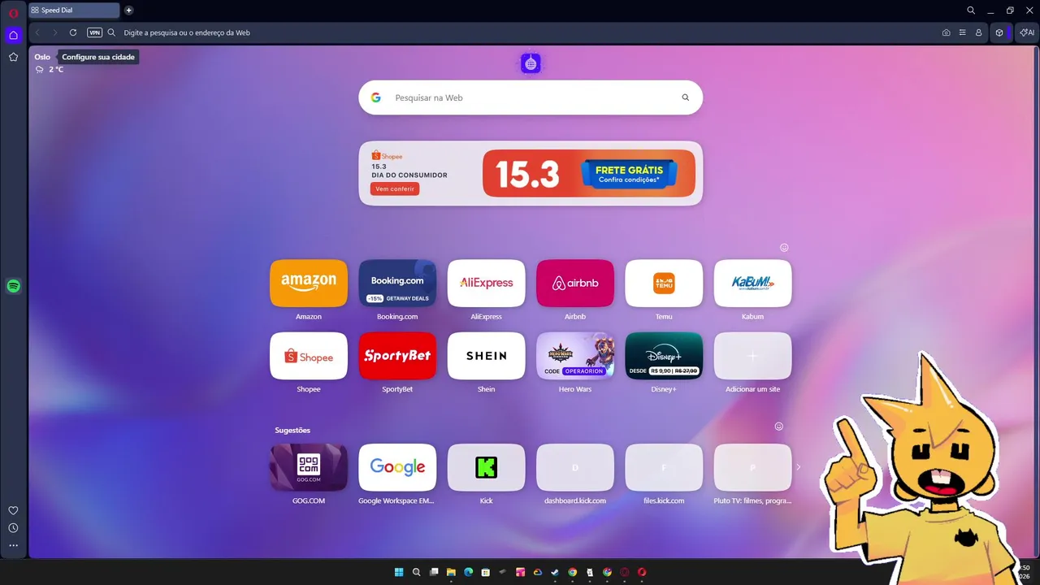The width and height of the screenshot is (1040, 585).
Task: Open Task View from the taskbar
Action: (x=434, y=572)
